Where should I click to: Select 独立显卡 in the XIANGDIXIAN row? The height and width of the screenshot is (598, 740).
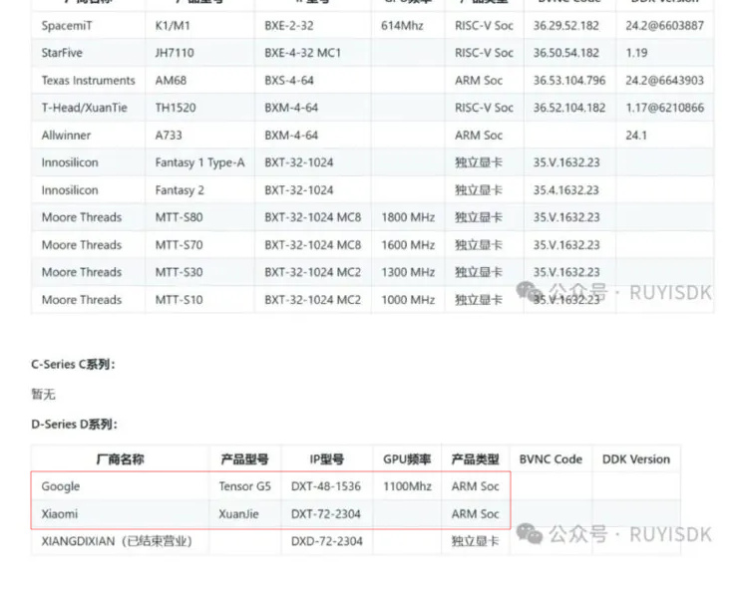475,541
